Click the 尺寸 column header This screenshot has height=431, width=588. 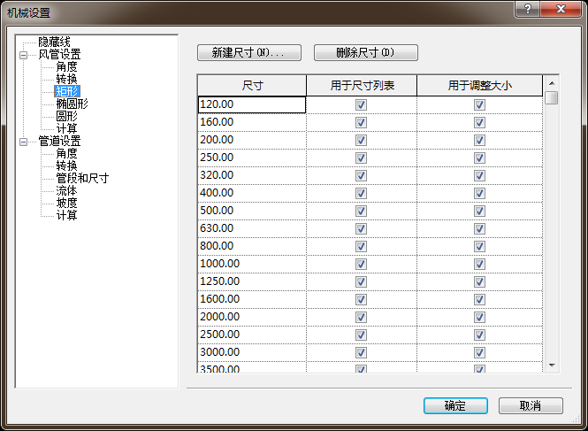click(x=252, y=86)
